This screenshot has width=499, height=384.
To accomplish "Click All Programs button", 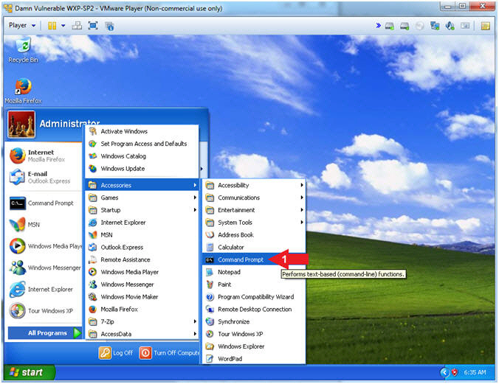I will coord(44,333).
